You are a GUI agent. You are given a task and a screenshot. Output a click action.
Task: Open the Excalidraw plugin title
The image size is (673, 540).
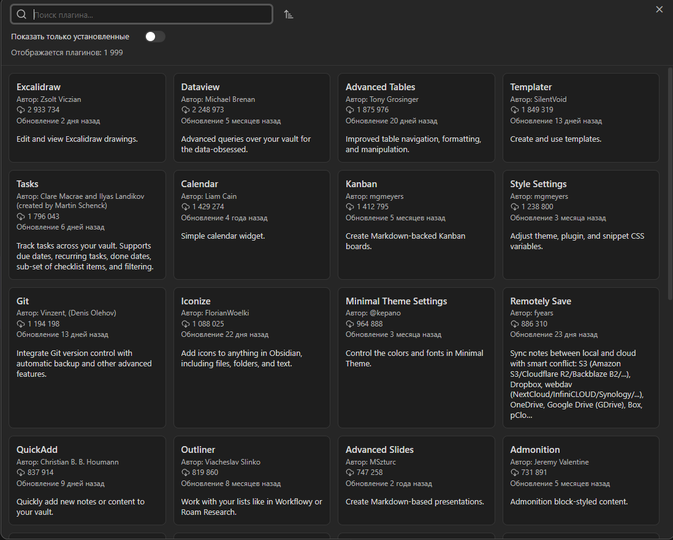[x=39, y=87]
